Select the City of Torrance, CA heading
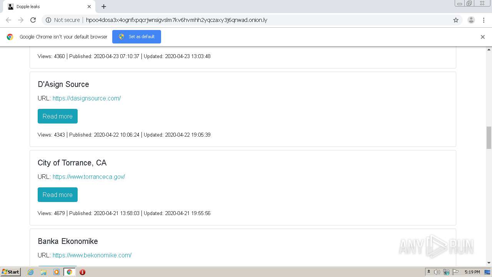The image size is (492, 277). pos(72,163)
